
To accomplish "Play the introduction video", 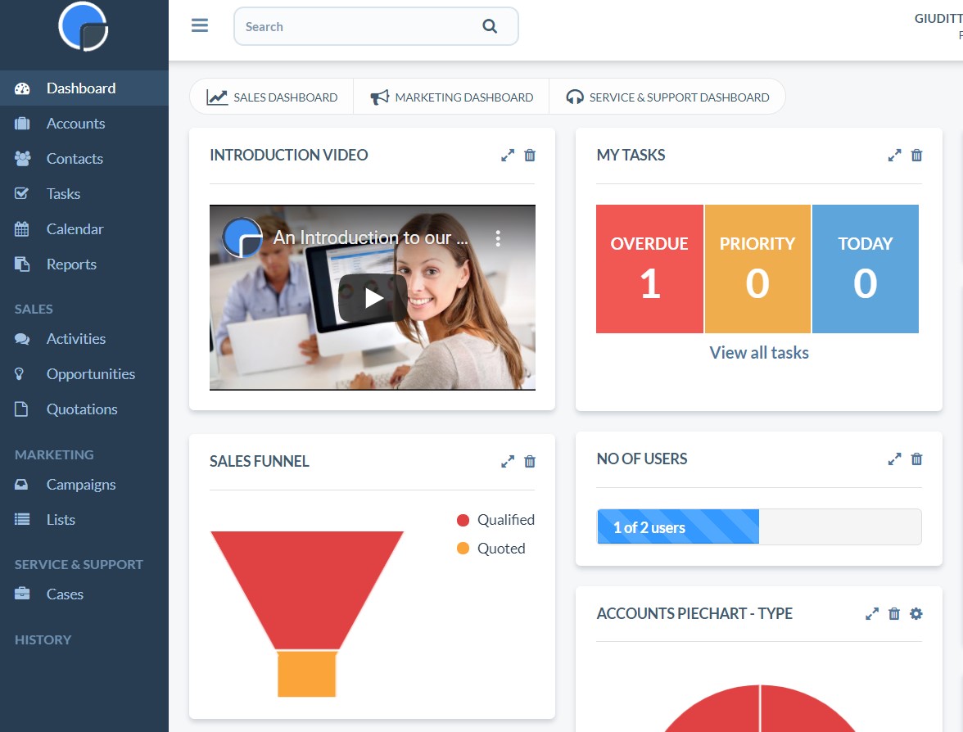I will 372,298.
